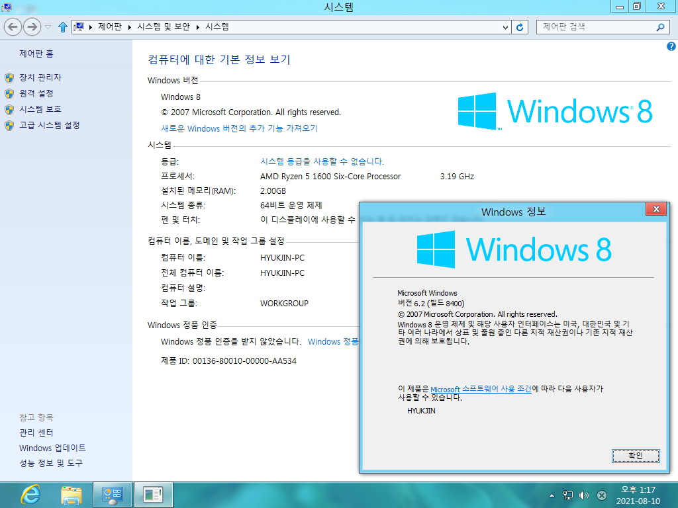Open 새로운 Windows 버전의 추가 기능 가져오기 link
The height and width of the screenshot is (508, 678).
239,128
